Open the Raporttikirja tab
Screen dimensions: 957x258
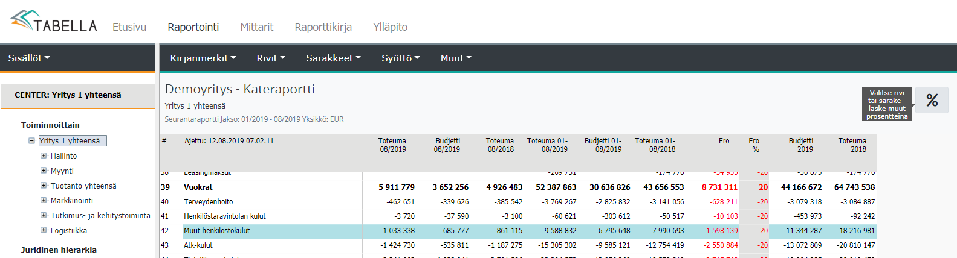(323, 27)
